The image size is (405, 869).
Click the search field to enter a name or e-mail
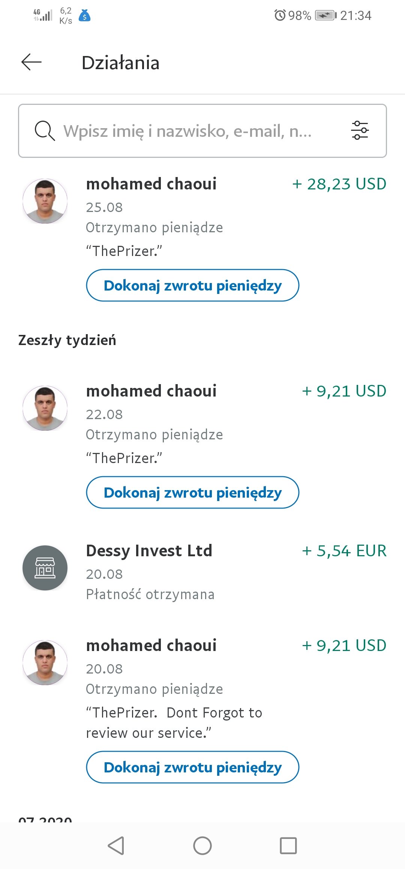tap(202, 131)
